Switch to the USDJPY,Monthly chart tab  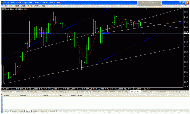pos(109,92)
